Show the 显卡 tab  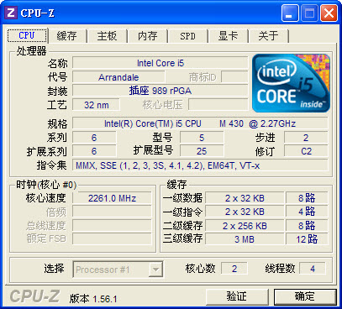[228, 36]
